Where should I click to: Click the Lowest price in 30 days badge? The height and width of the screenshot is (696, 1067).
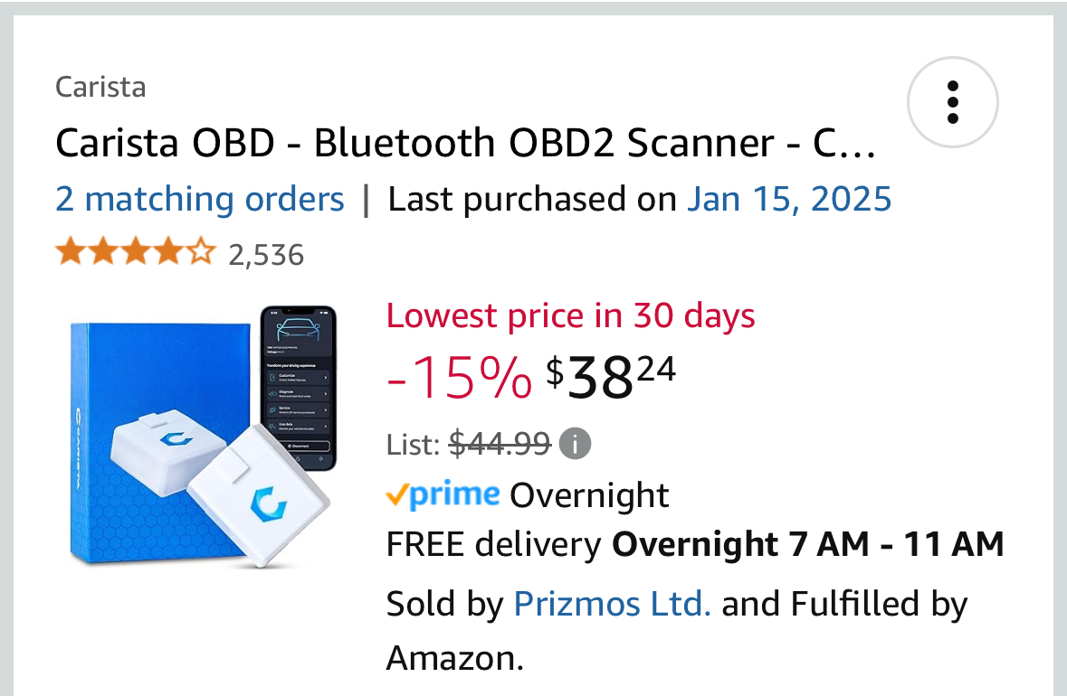click(x=570, y=315)
